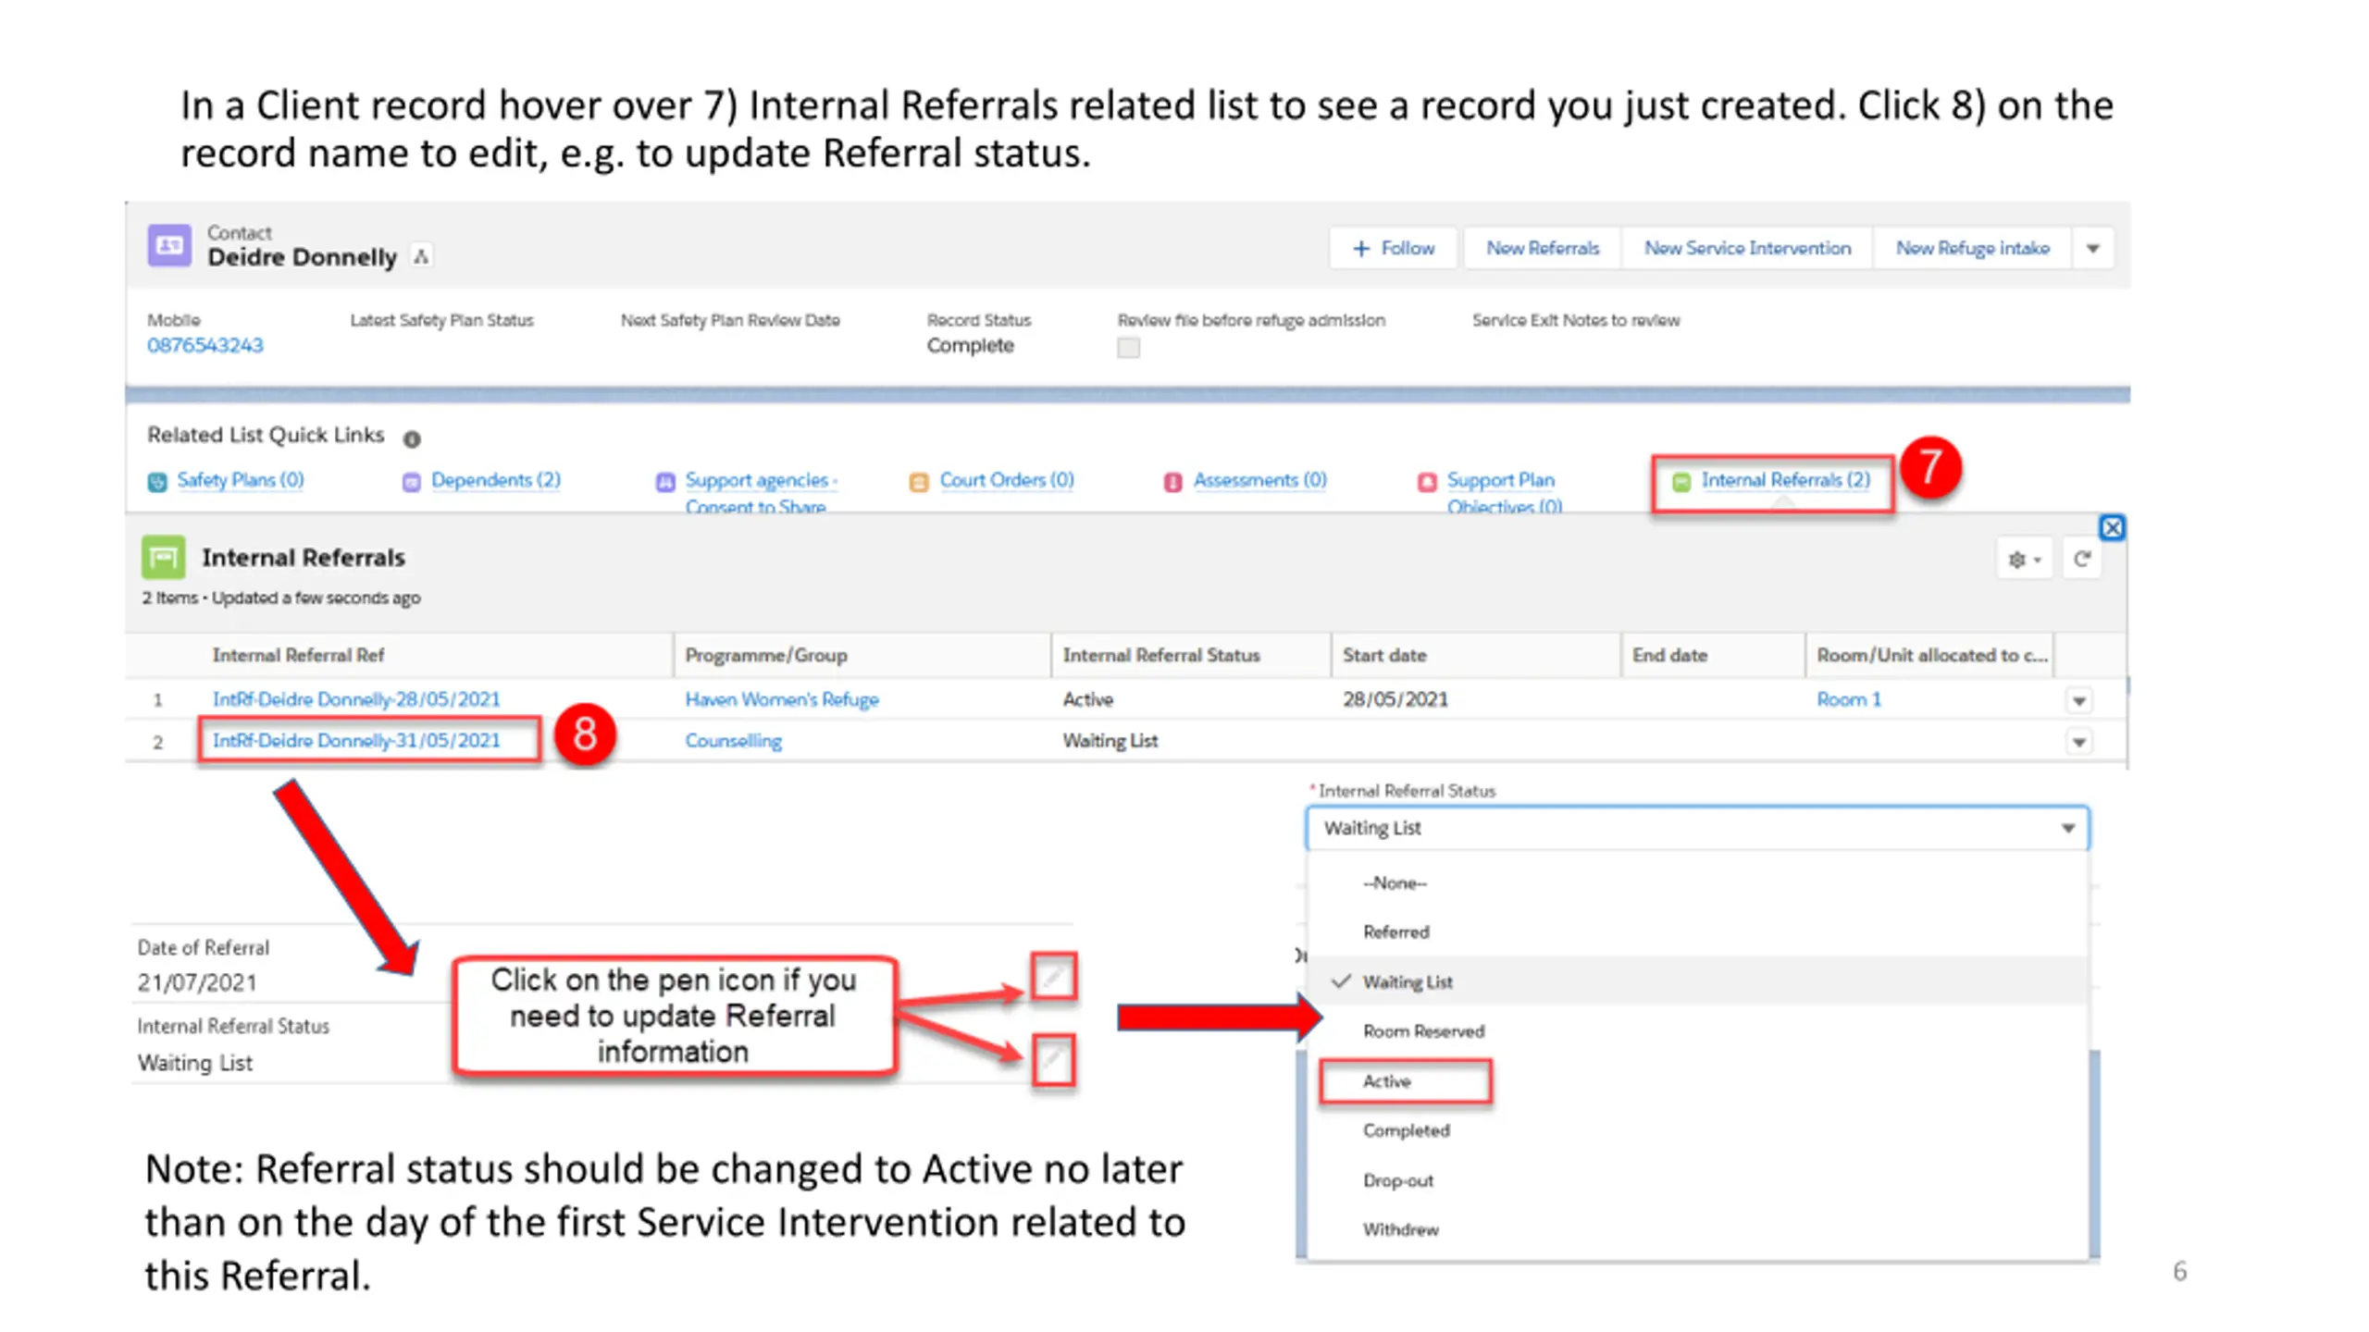Open the Support Plan Objectives (0) link

click(x=1504, y=493)
